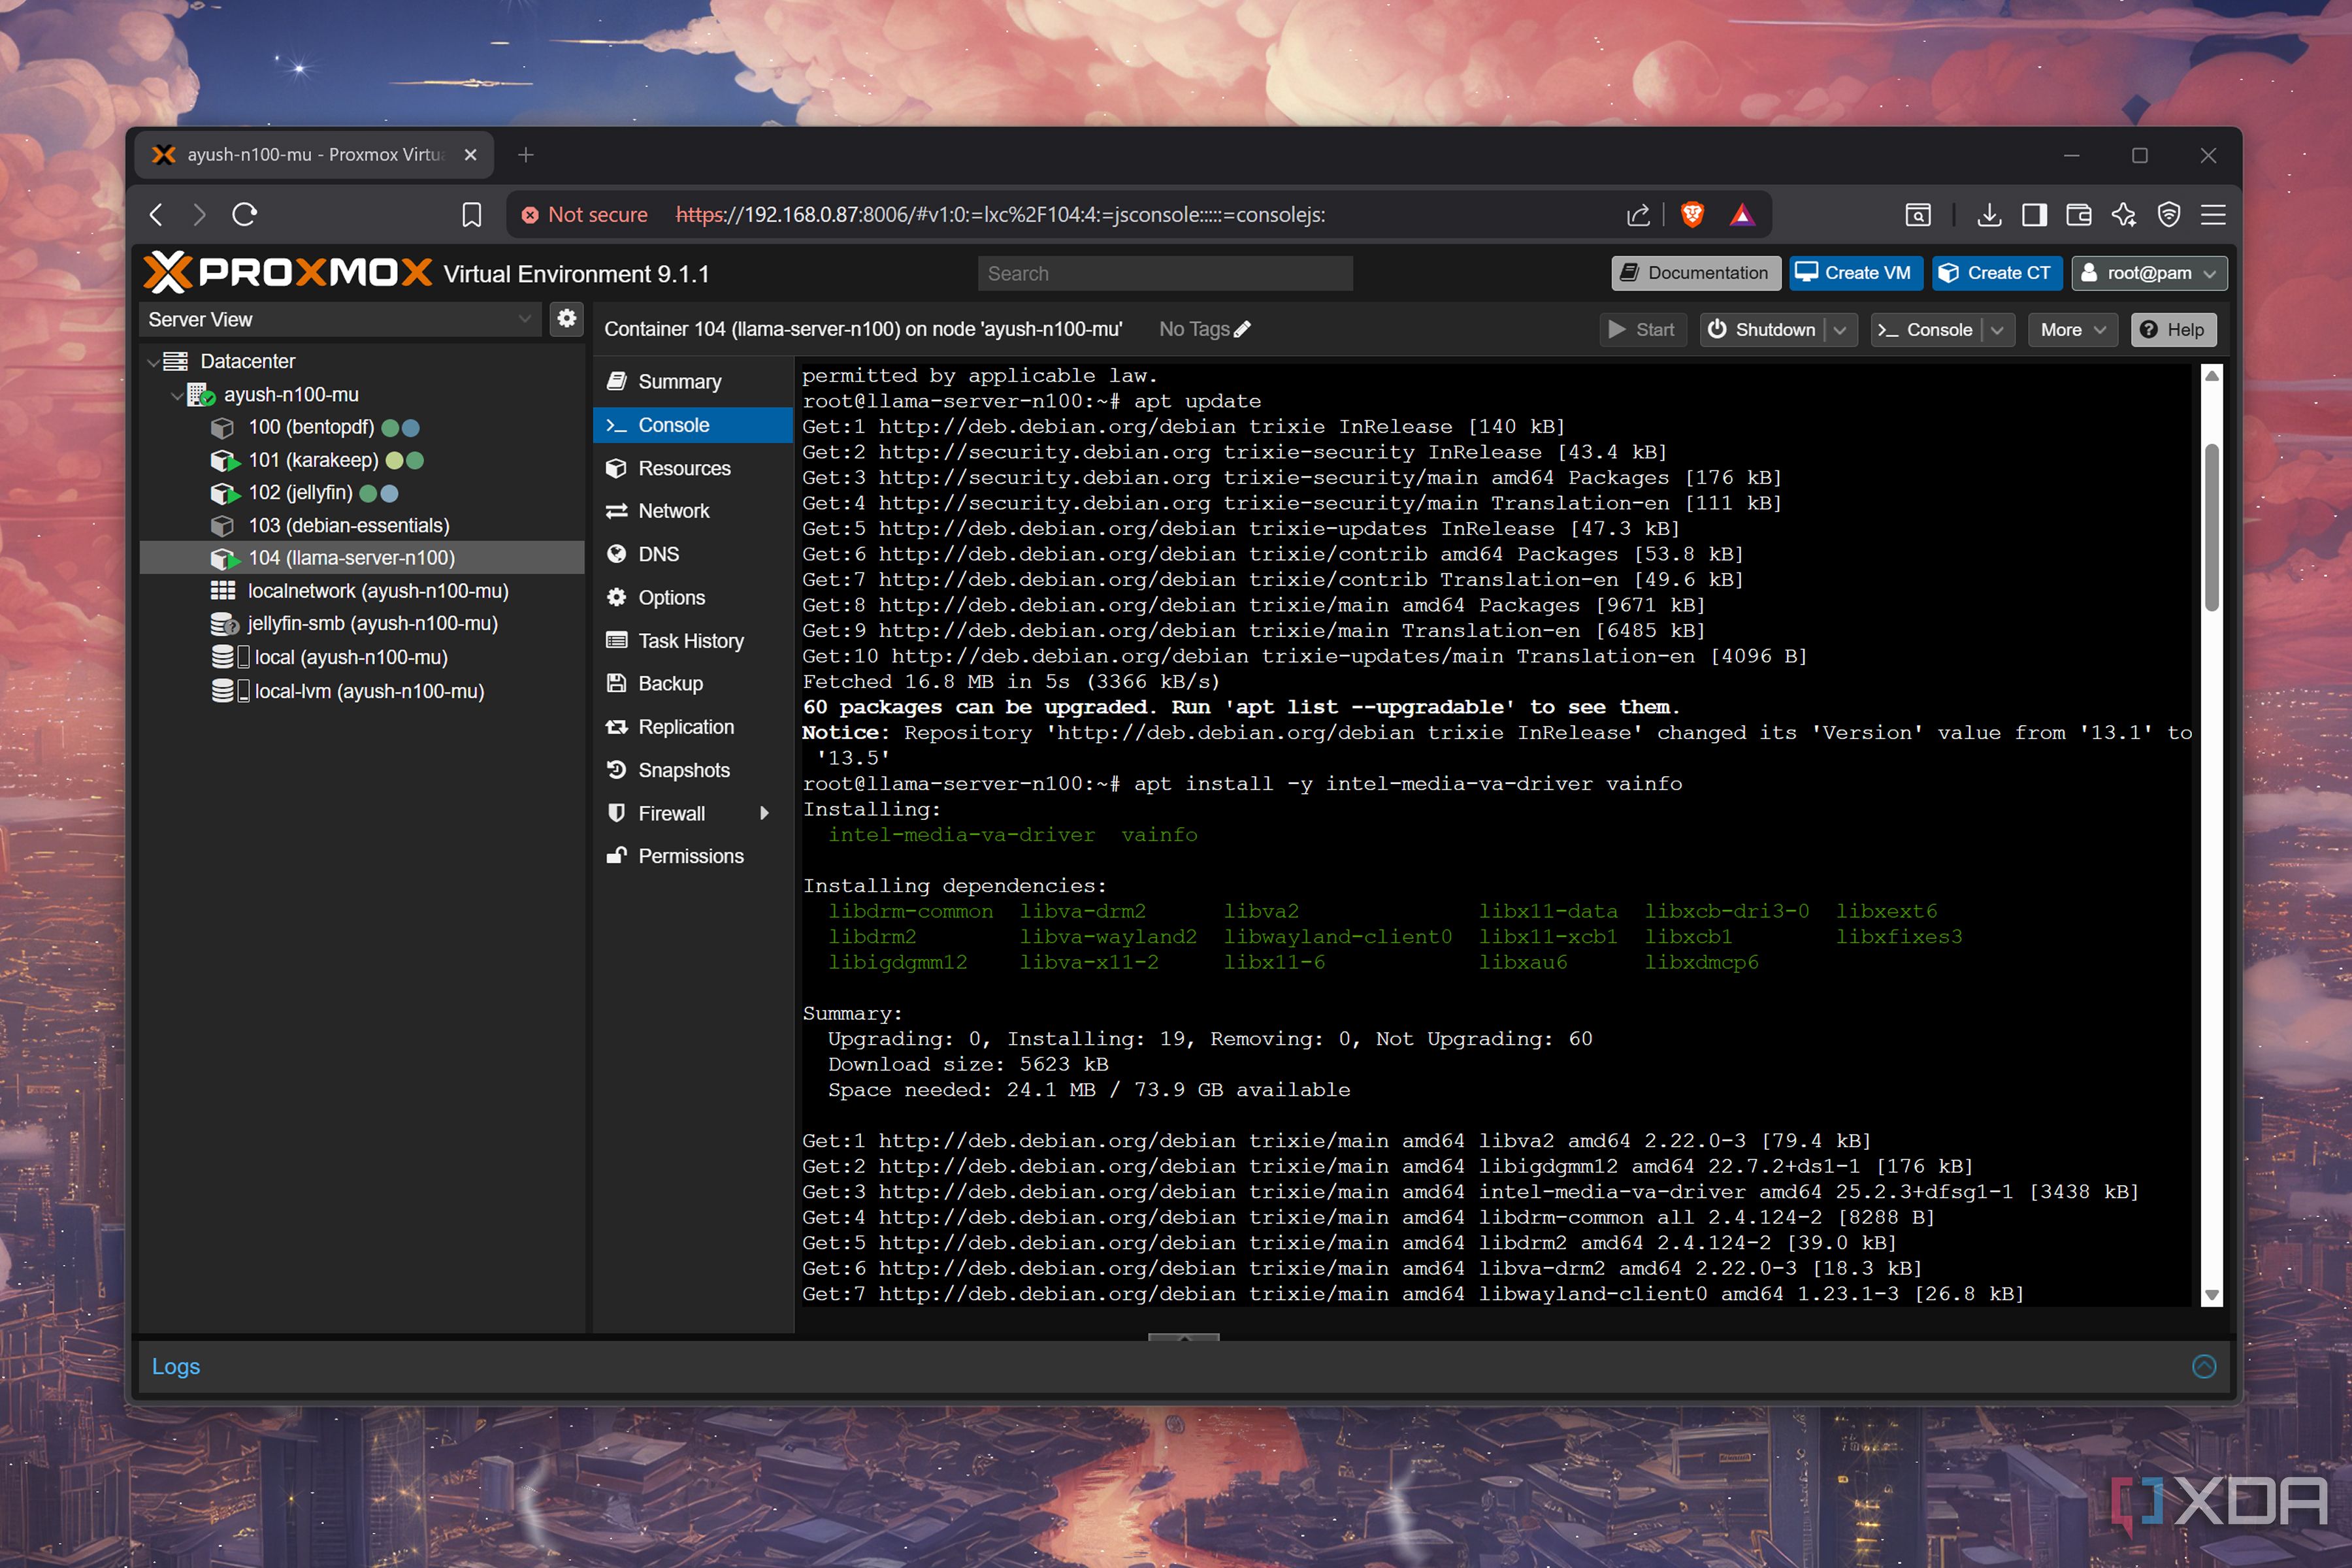Open the Resources tab
2352x1568 pixels.
pos(693,468)
